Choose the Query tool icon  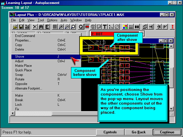[81, 27]
